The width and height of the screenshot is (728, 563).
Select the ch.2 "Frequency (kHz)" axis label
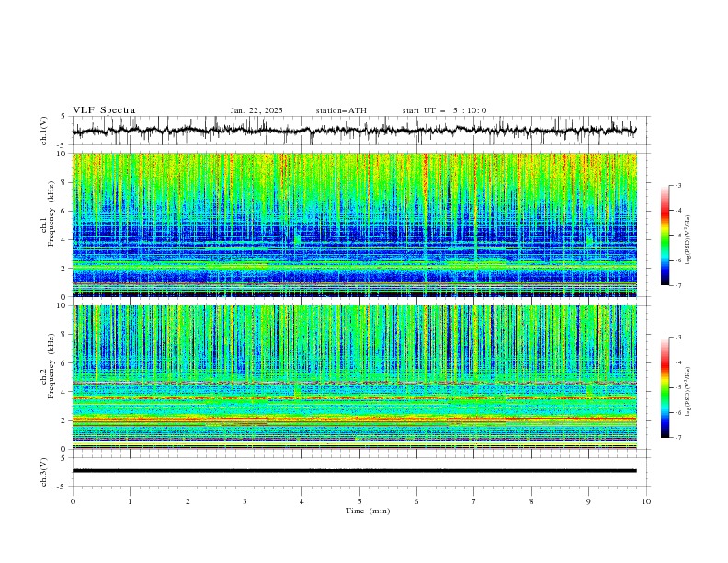click(x=51, y=365)
